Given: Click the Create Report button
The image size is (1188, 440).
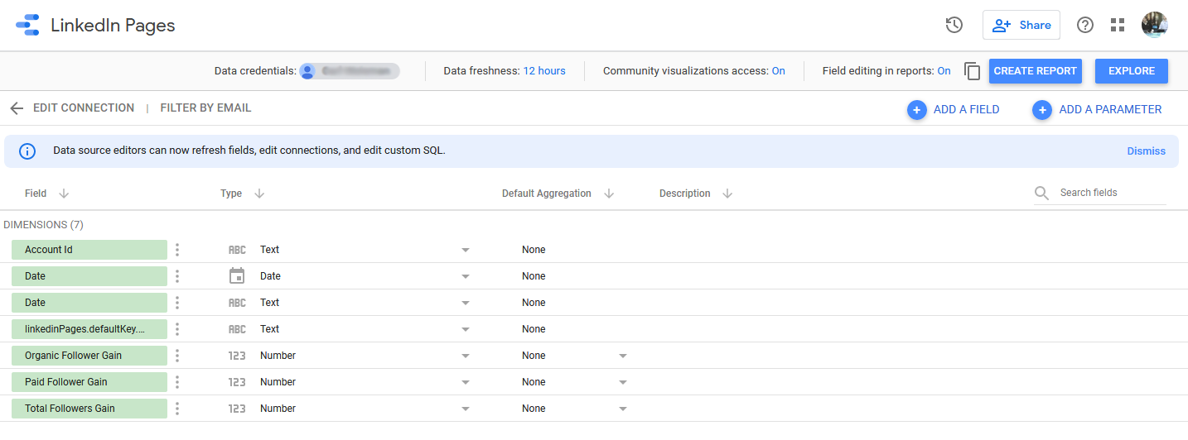Looking at the screenshot, I should (1036, 71).
